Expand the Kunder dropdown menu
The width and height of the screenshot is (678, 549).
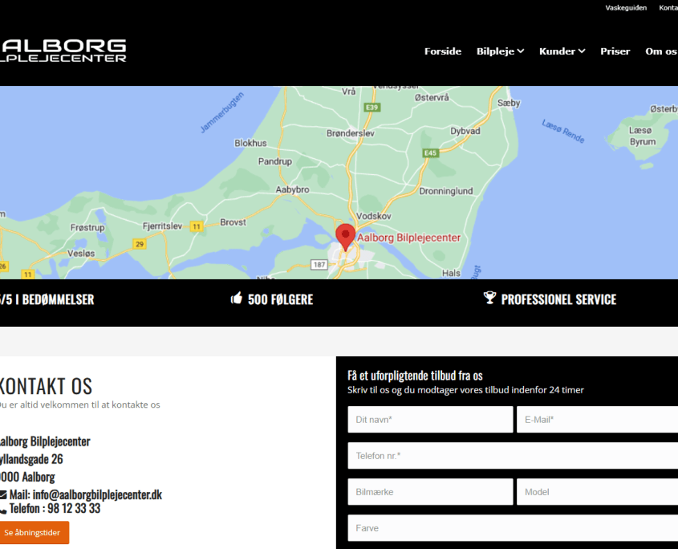pyautogui.click(x=562, y=51)
